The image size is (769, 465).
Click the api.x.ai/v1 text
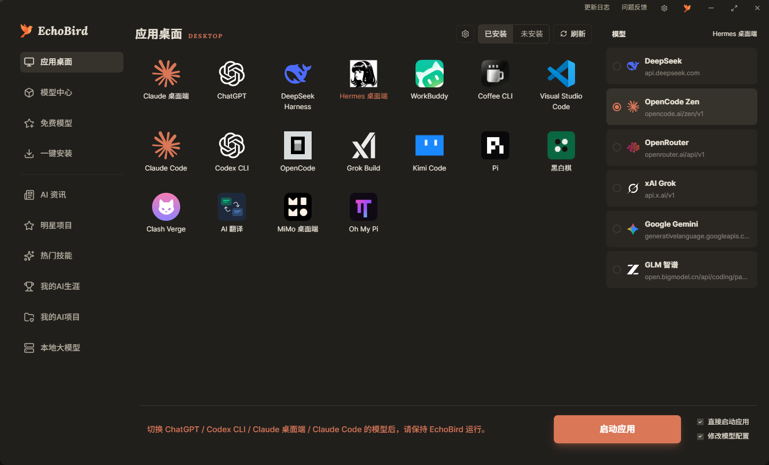click(660, 195)
